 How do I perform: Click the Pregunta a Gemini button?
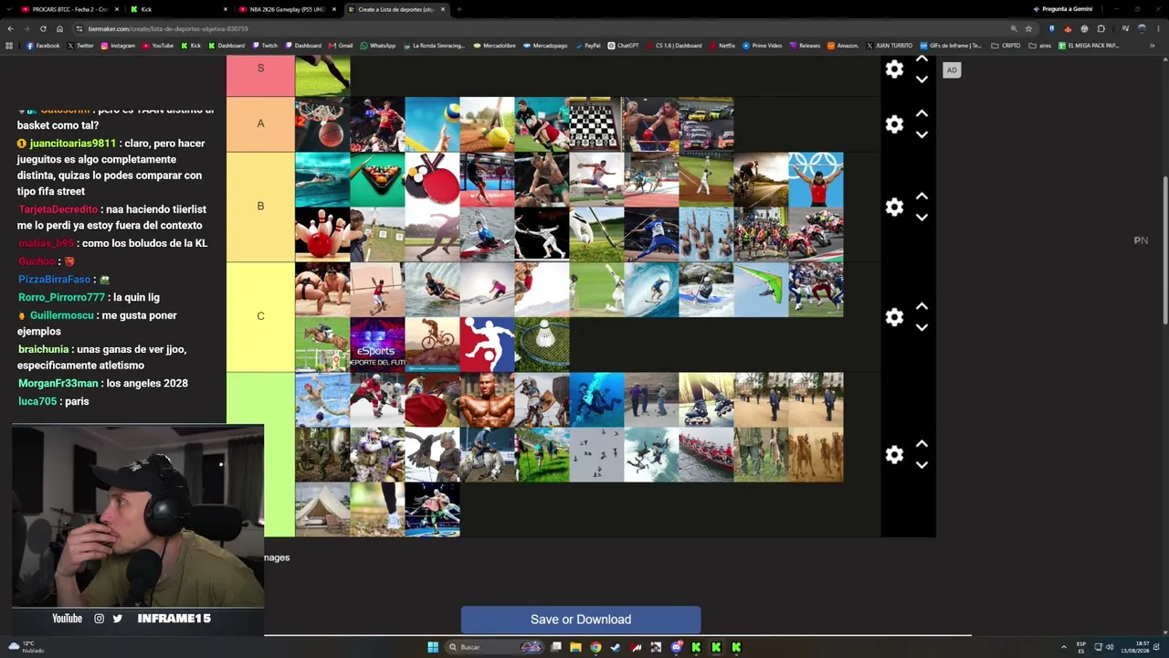pos(1062,9)
